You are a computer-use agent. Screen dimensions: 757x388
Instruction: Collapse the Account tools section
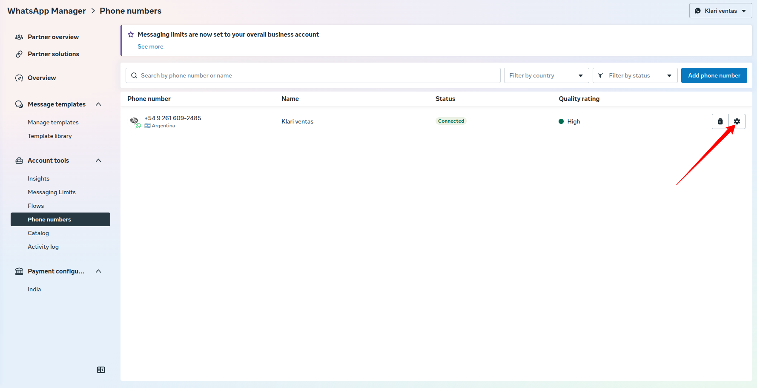pos(98,161)
